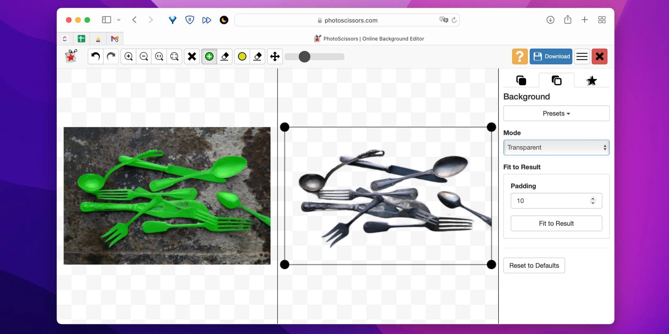Click the bottom-right crop handle on result
Viewport: 669px width, 334px height.
pyautogui.click(x=491, y=265)
